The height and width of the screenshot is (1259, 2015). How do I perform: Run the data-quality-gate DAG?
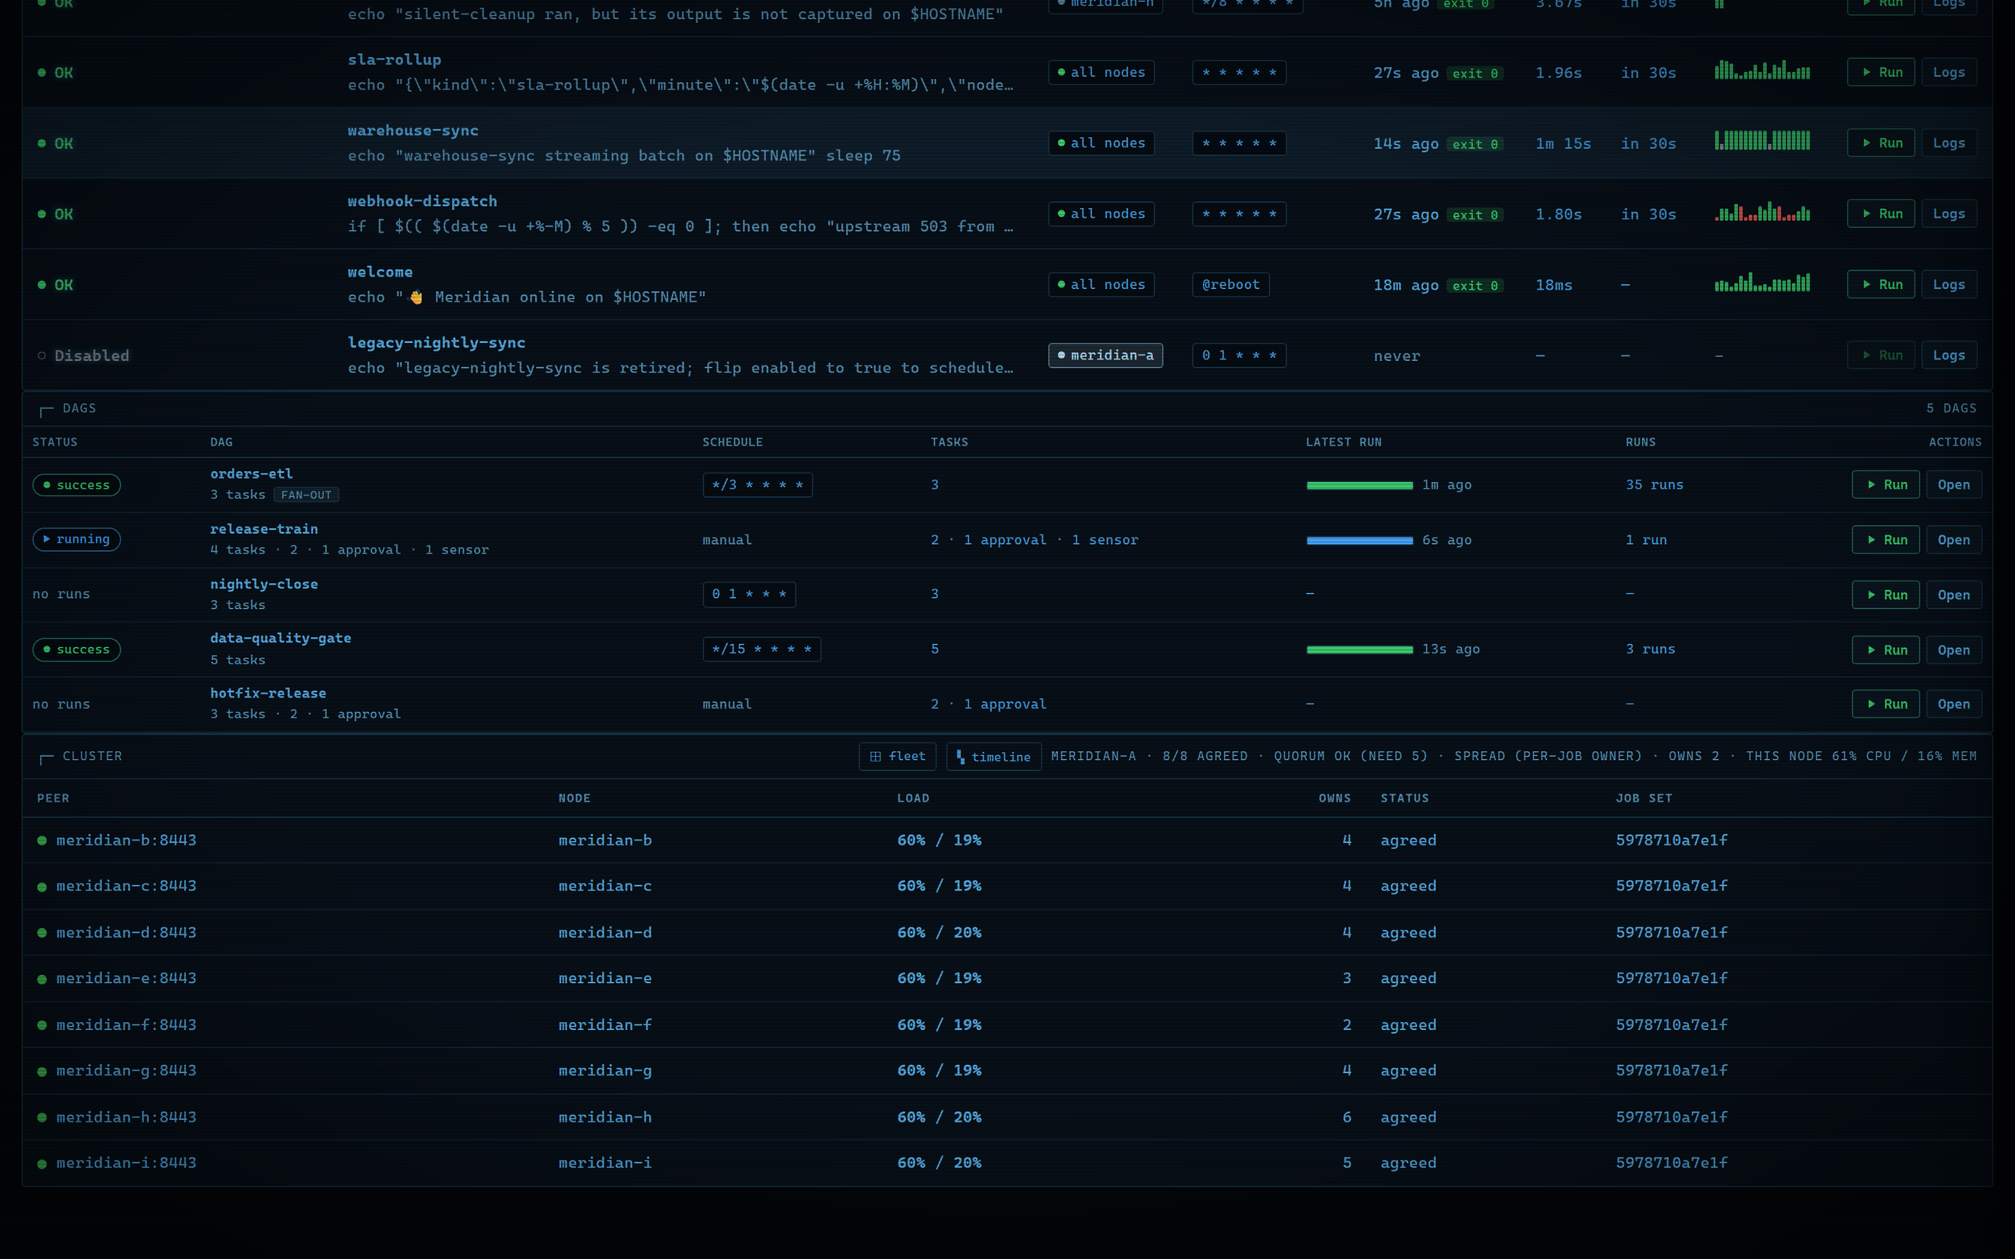(x=1885, y=649)
